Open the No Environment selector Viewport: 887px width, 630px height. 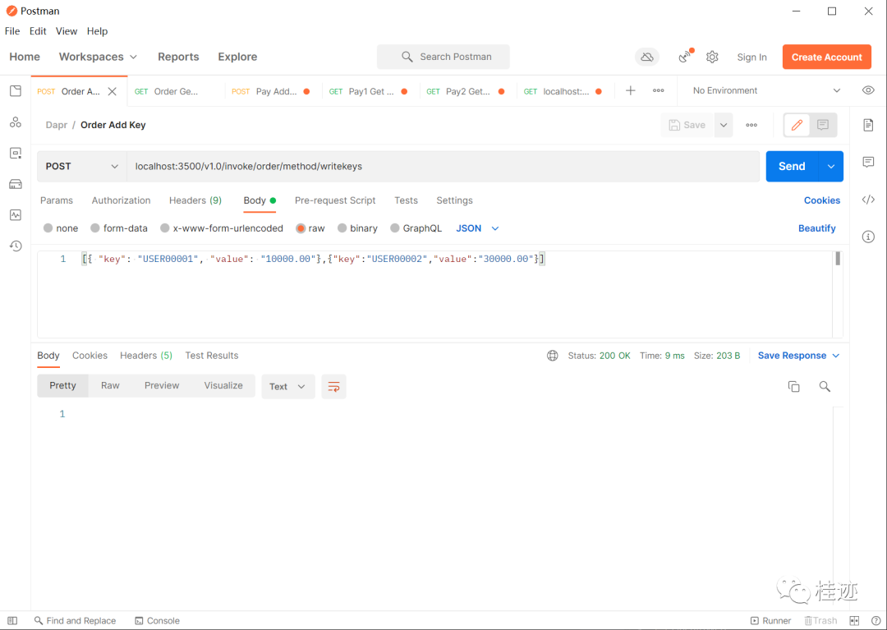[x=766, y=90]
